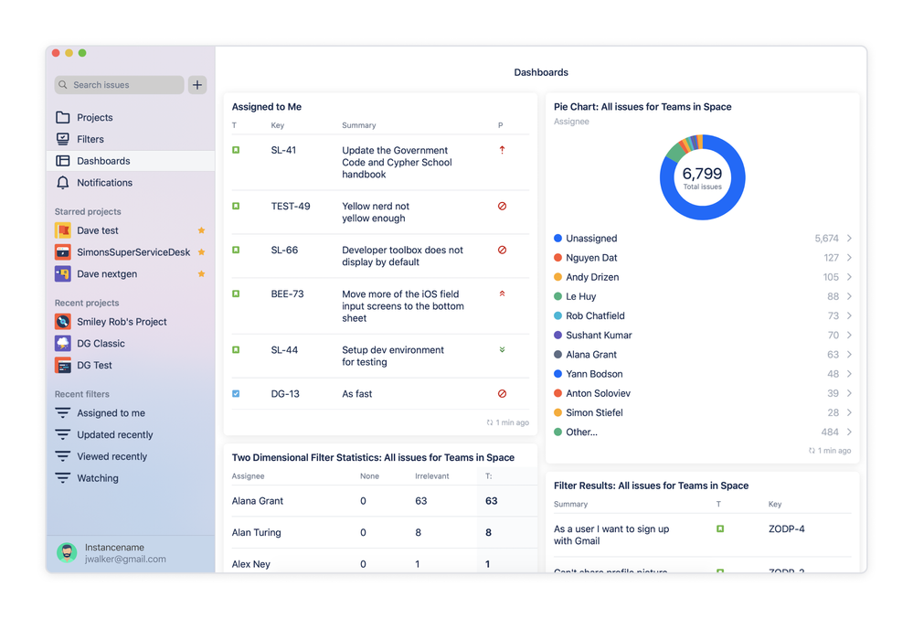Select the Filters icon in the sidebar
Viewport: 913px width, 619px height.
[x=61, y=139]
